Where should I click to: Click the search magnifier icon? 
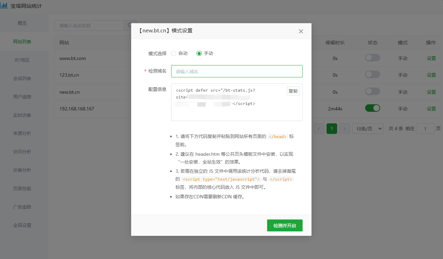click(x=130, y=25)
